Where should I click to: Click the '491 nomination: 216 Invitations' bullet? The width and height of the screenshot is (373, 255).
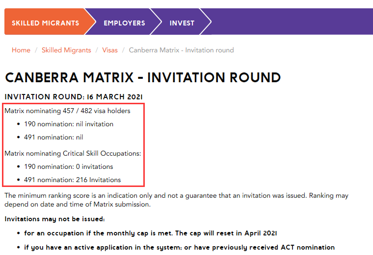[72, 180]
